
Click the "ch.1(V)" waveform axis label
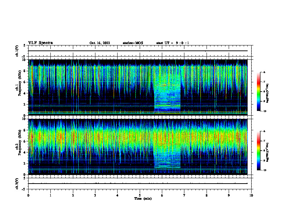tap(17, 51)
